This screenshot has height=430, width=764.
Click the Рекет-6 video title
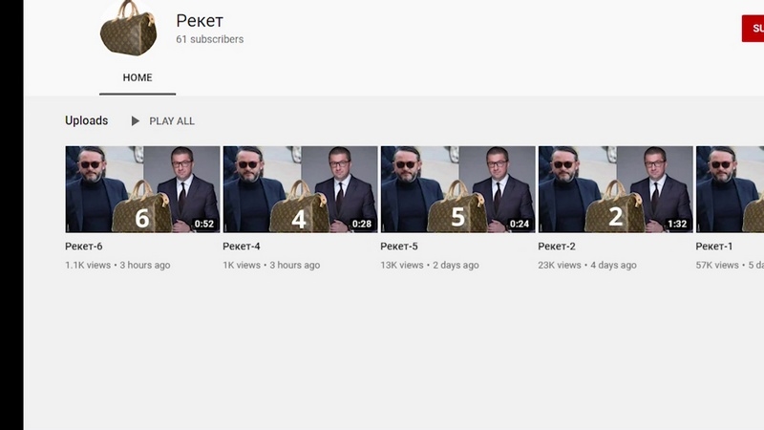point(84,247)
